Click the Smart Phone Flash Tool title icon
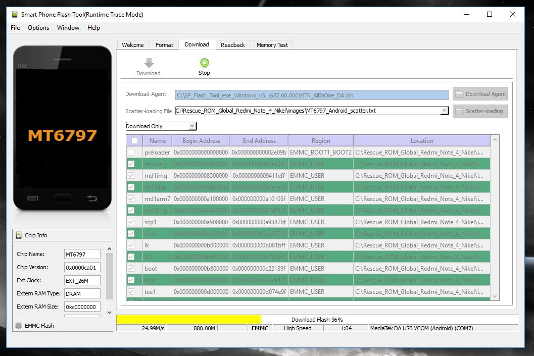Image resolution: width=534 pixels, height=356 pixels. tap(15, 15)
